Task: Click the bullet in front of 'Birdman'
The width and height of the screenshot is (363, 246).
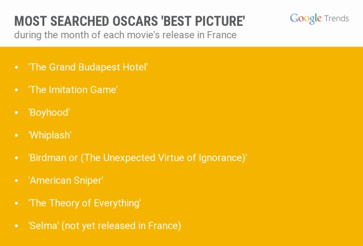Action: tap(16, 158)
